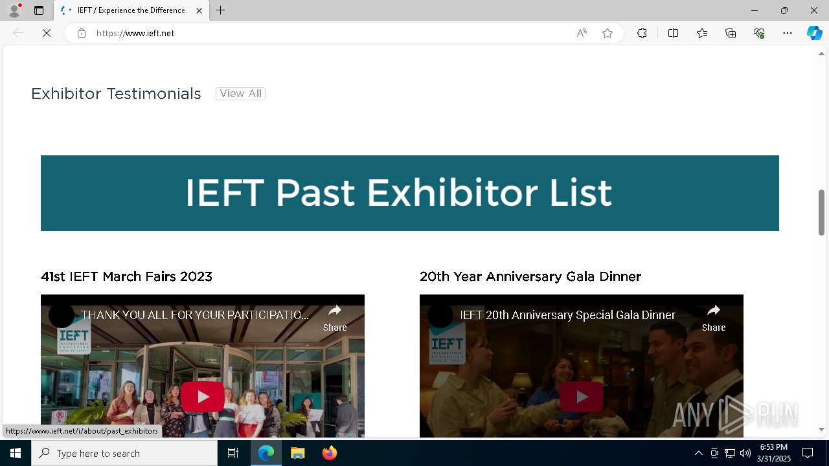Image resolution: width=829 pixels, height=466 pixels.
Task: Play the 41st IEFT March Fairs video
Action: pos(203,397)
